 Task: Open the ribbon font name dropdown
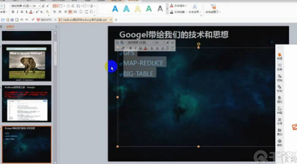(30, 6)
